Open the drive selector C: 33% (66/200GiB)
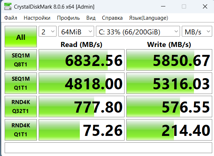This screenshot has height=156, width=214. click(138, 31)
